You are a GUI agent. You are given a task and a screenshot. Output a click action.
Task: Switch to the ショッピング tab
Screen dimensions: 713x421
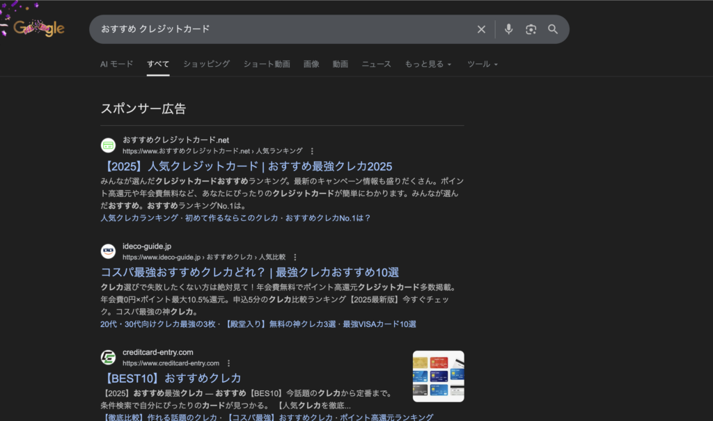(206, 64)
